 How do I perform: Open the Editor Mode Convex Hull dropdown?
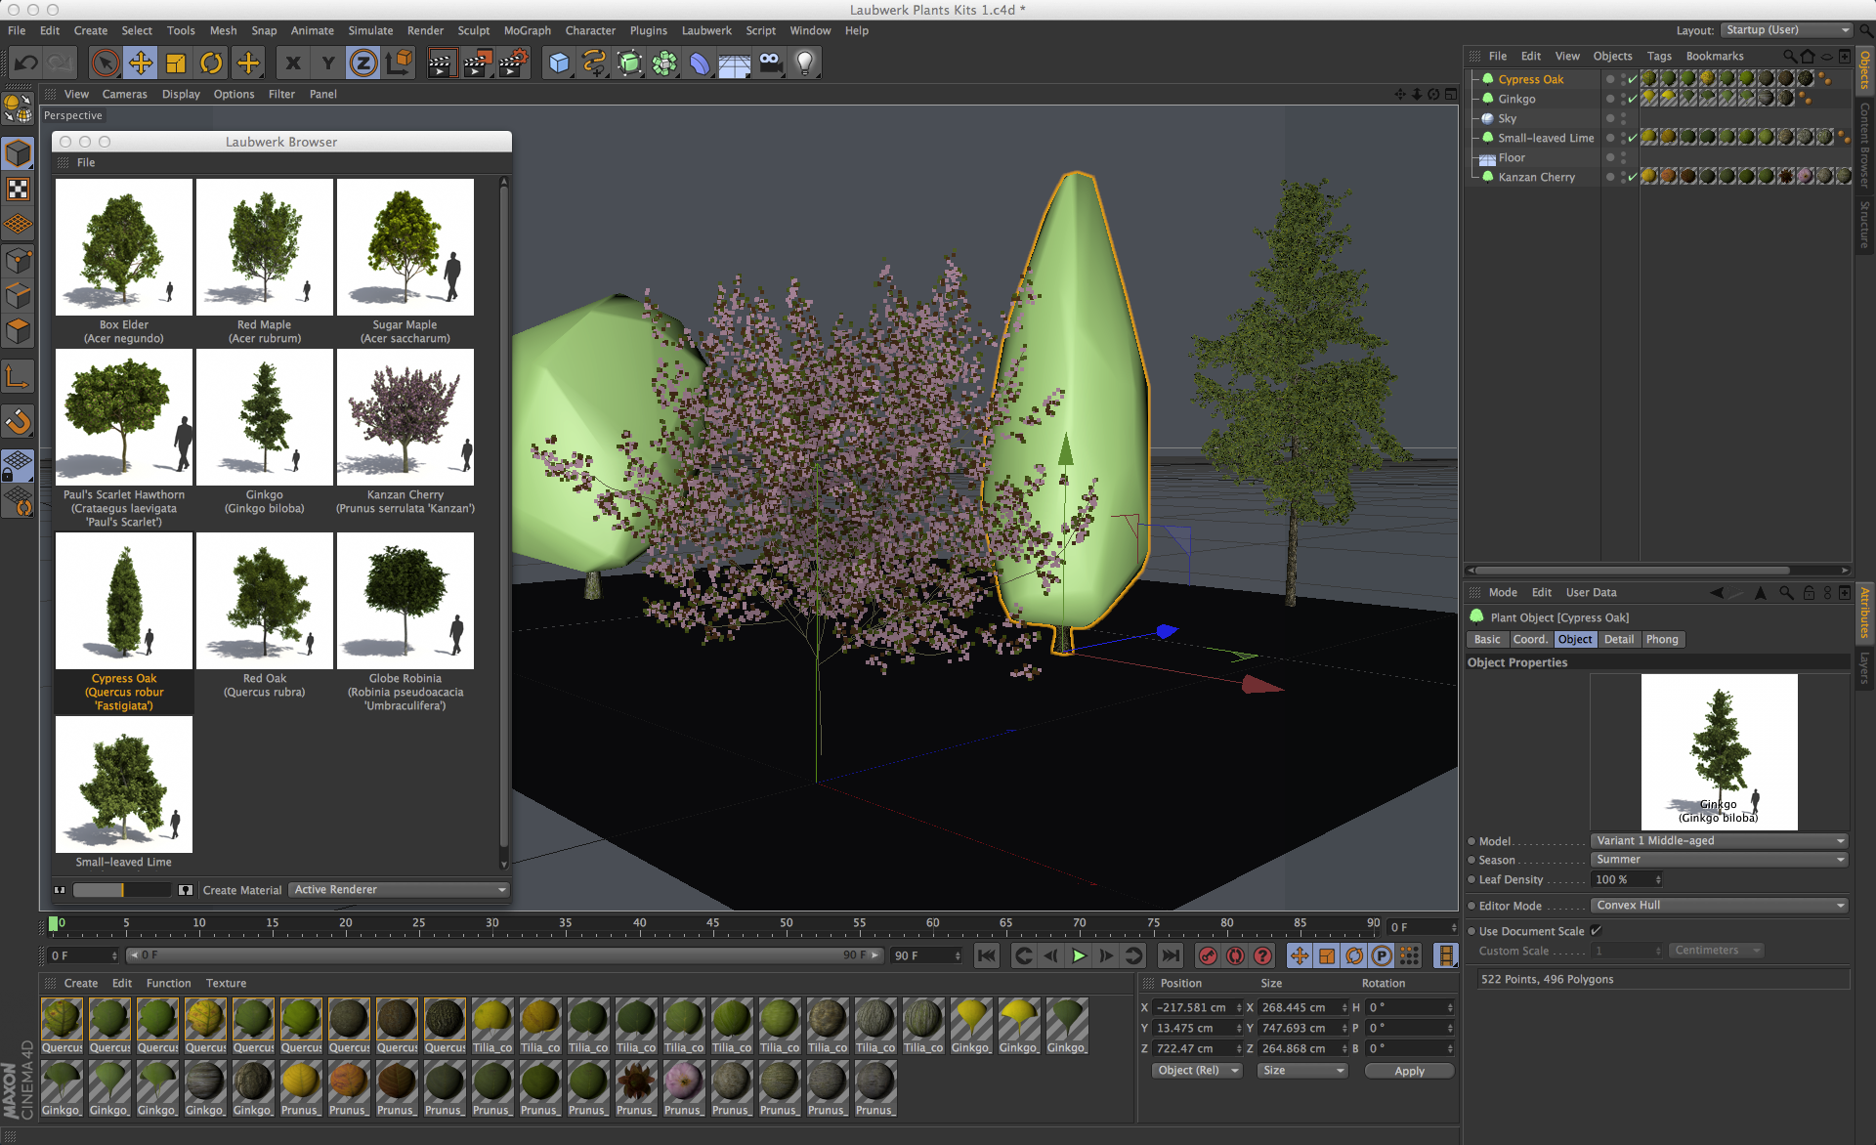point(1719,906)
